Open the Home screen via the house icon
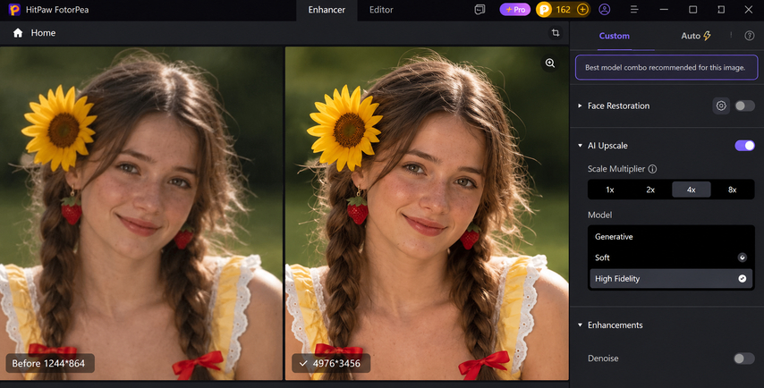This screenshot has width=764, height=388. tap(18, 32)
